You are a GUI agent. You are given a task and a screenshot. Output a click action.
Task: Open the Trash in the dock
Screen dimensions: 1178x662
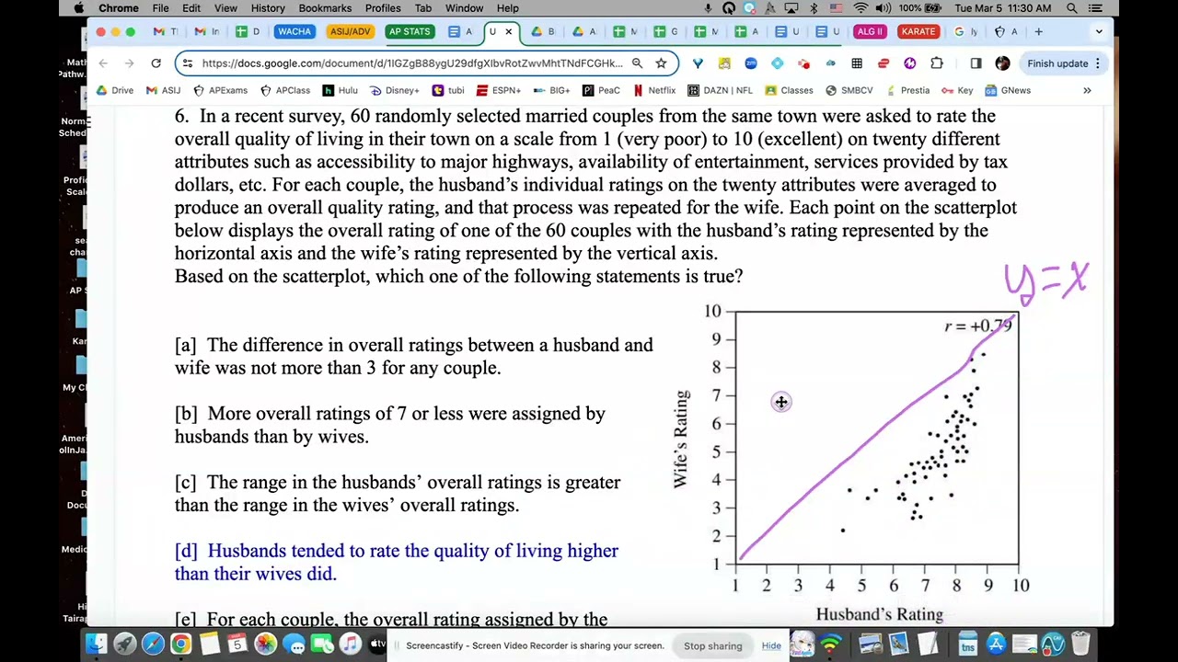click(x=1080, y=644)
